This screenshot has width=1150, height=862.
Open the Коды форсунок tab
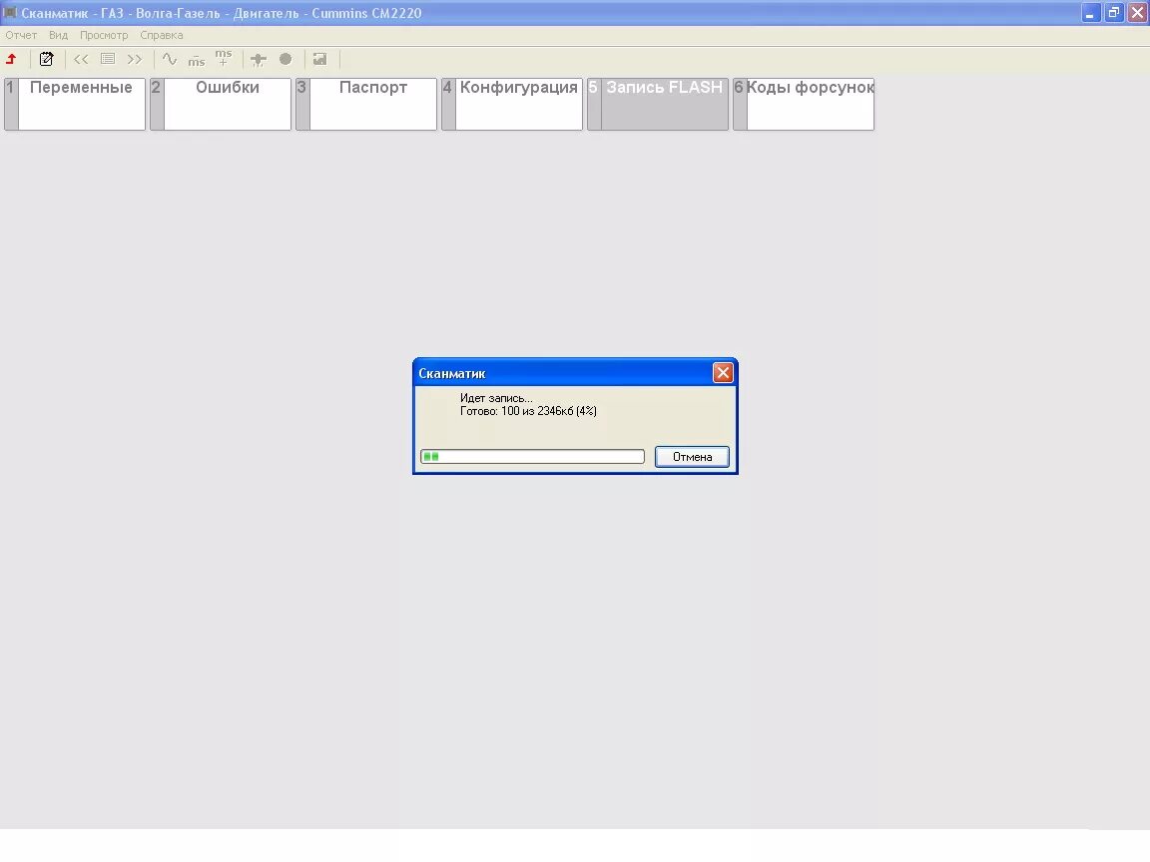tap(804, 104)
